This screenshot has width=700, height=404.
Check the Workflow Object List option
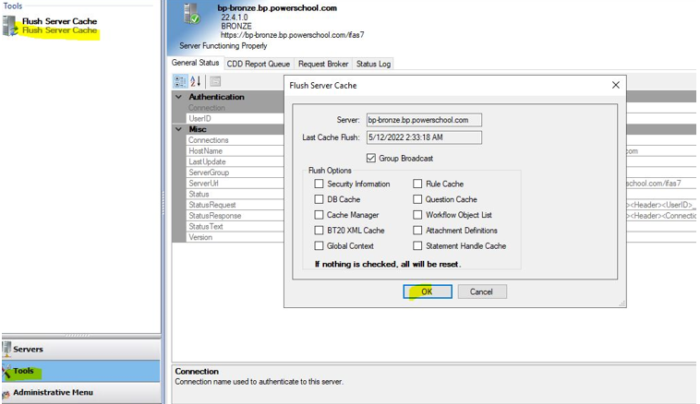417,215
